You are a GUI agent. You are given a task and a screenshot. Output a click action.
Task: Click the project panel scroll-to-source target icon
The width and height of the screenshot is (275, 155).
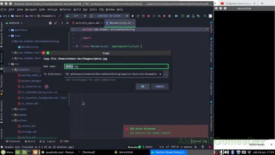tap(50, 23)
